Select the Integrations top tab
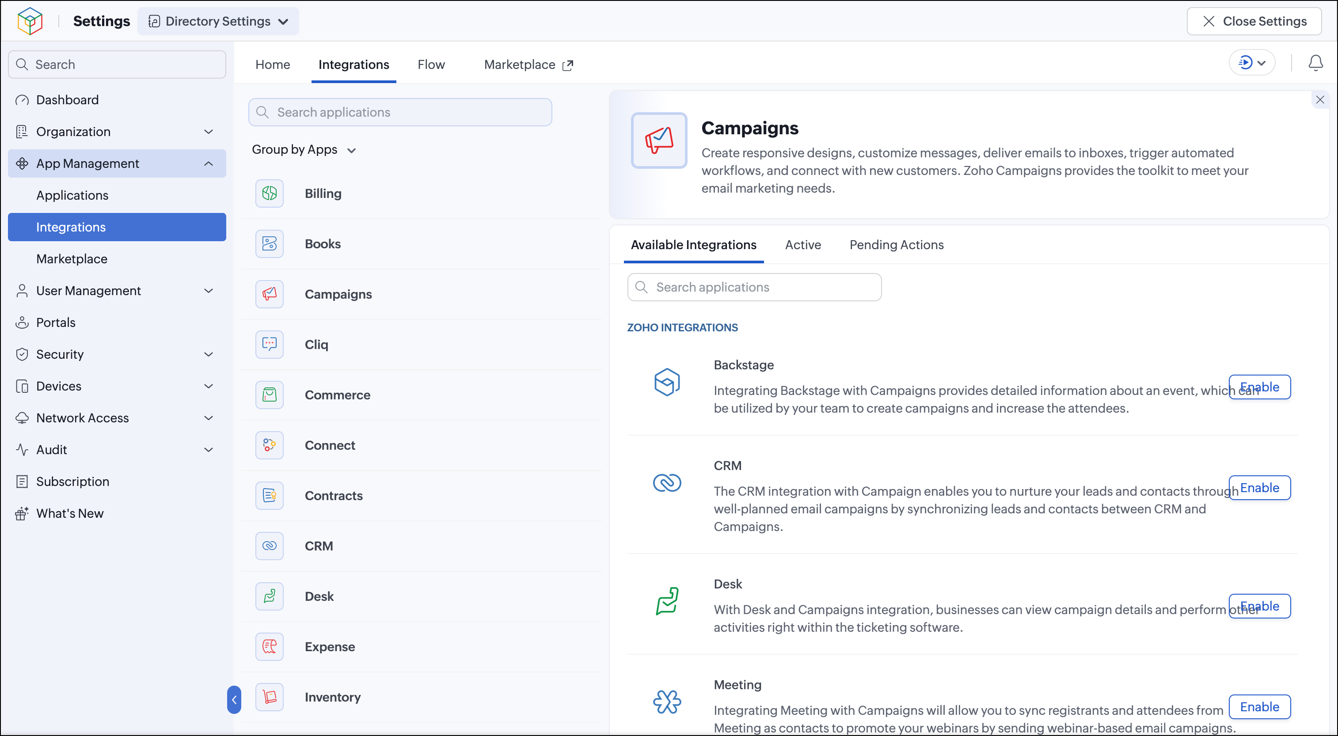This screenshot has width=1338, height=736. [x=354, y=65]
